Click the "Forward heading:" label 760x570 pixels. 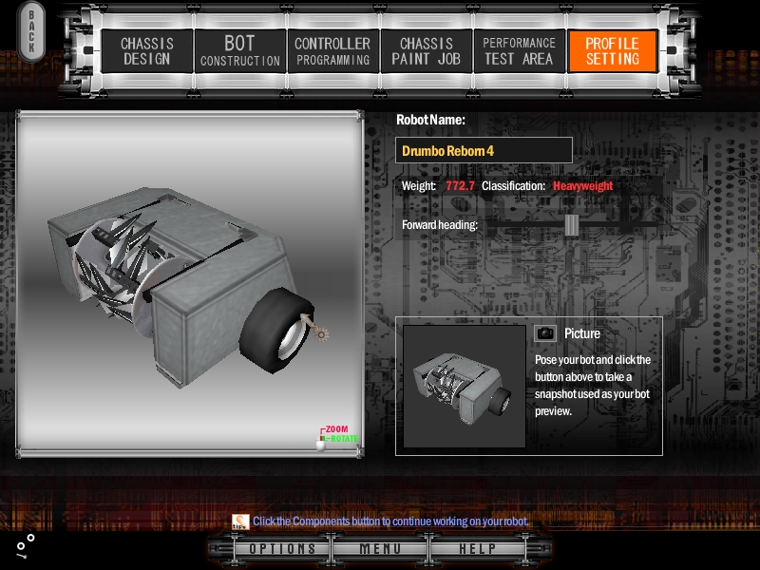[x=440, y=225]
